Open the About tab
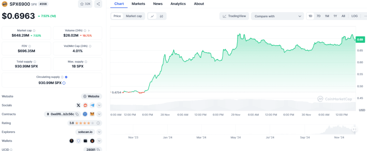The image size is (367, 151). click(x=199, y=4)
